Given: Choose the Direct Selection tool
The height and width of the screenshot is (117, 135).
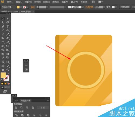Looking at the screenshot, I should pos(8,19).
